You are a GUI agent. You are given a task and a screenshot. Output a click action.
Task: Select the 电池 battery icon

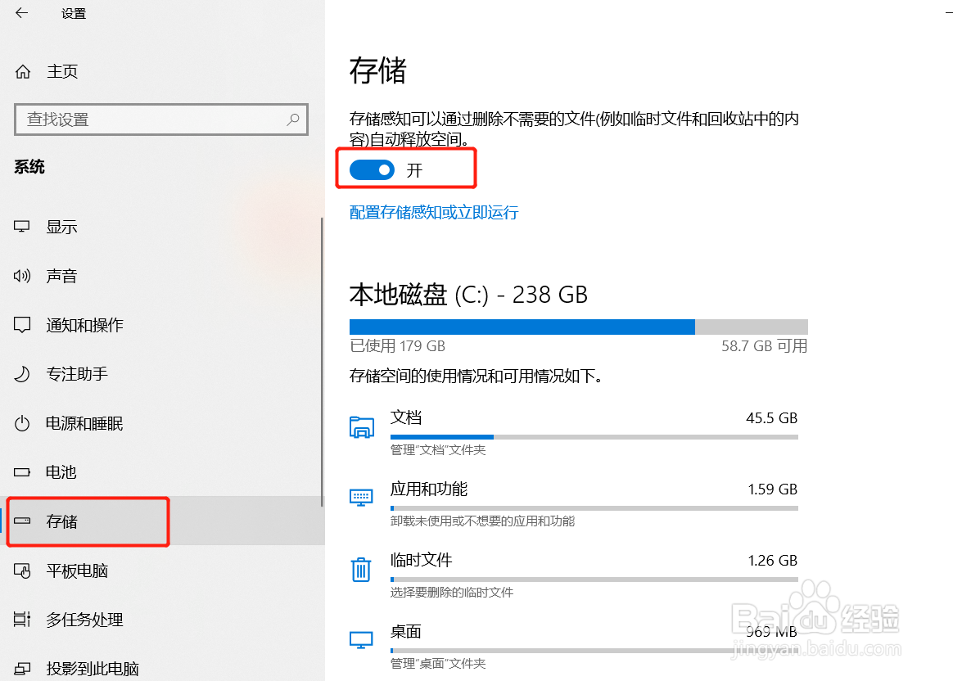point(20,472)
